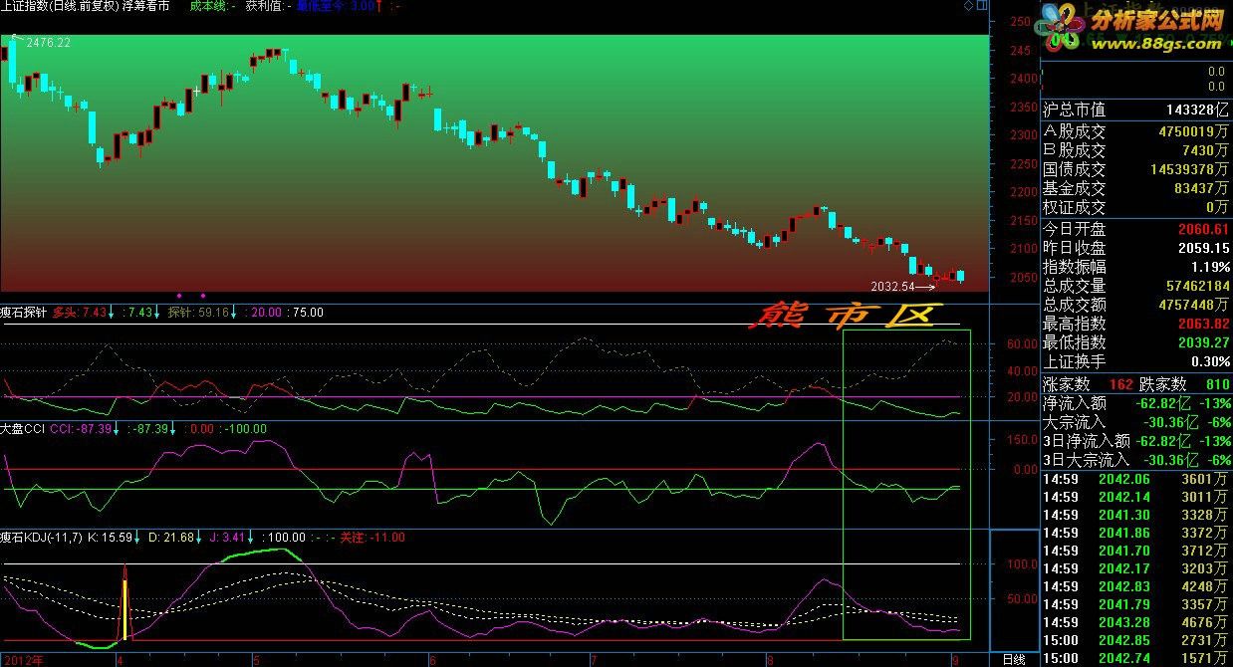Jump to month 8 on time axis
This screenshot has height=667, width=1233.
coord(770,659)
